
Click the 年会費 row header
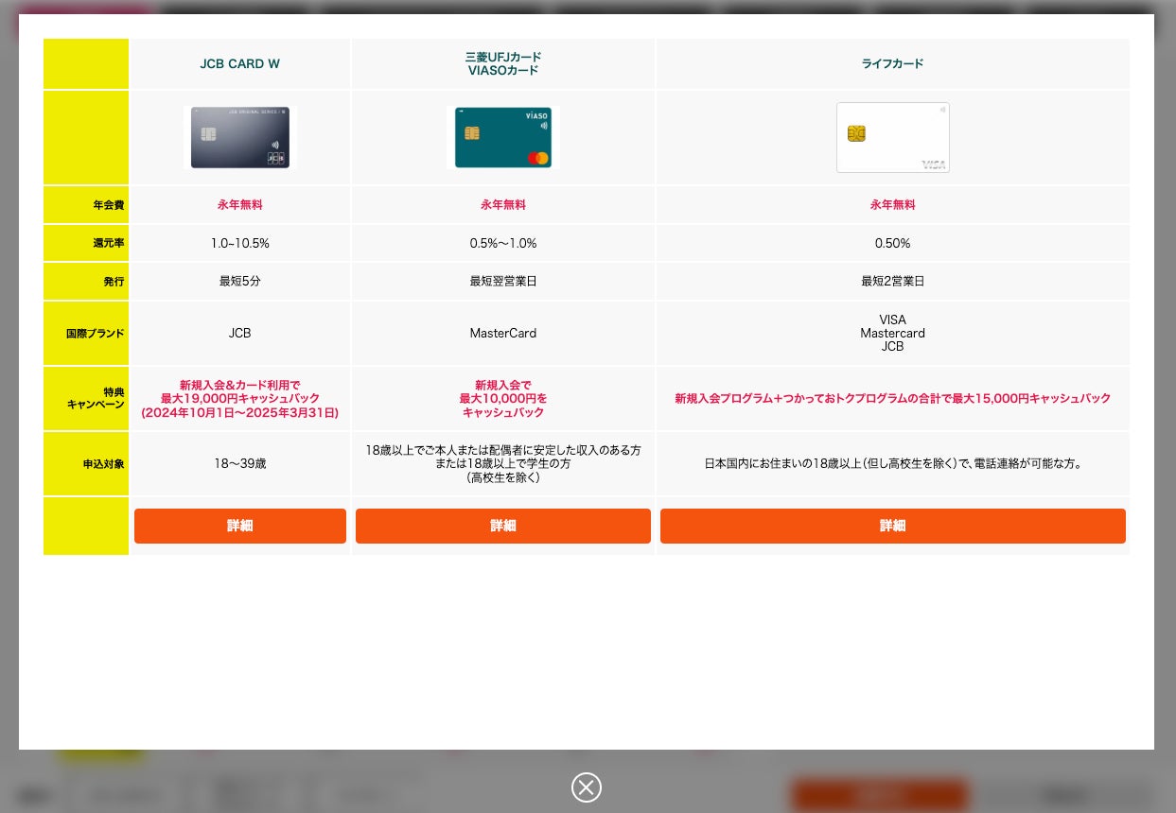[86, 204]
